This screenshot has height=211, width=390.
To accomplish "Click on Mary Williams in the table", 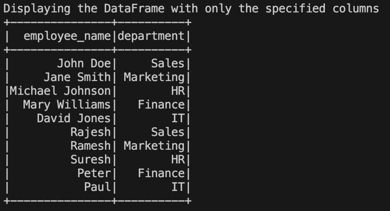I will 67,105.
